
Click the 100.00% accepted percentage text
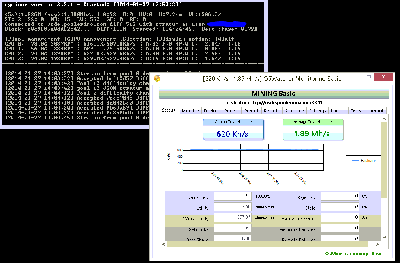pos(263,197)
